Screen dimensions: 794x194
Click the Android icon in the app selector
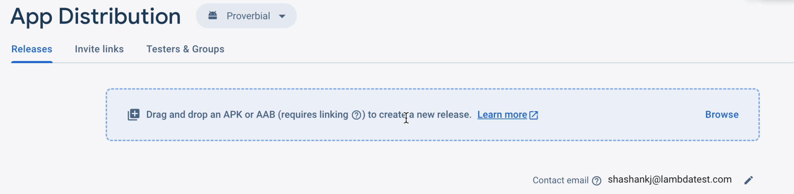(213, 16)
